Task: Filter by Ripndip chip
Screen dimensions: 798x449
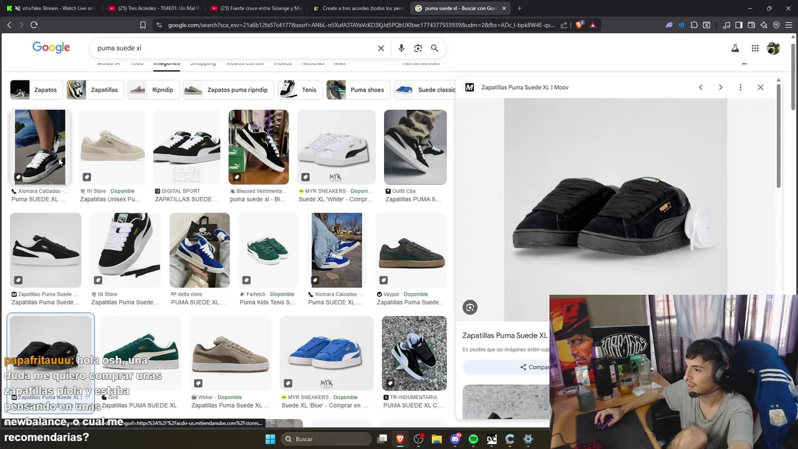Action: (152, 90)
